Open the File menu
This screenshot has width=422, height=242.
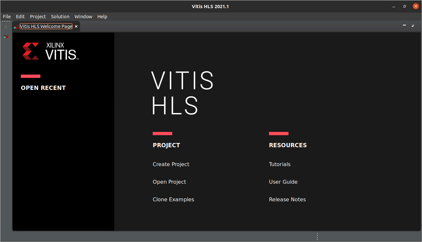7,16
